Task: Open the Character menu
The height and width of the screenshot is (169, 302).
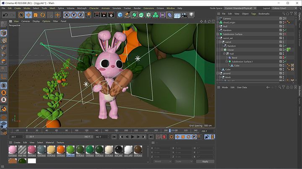Action: pyautogui.click(x=94, y=8)
